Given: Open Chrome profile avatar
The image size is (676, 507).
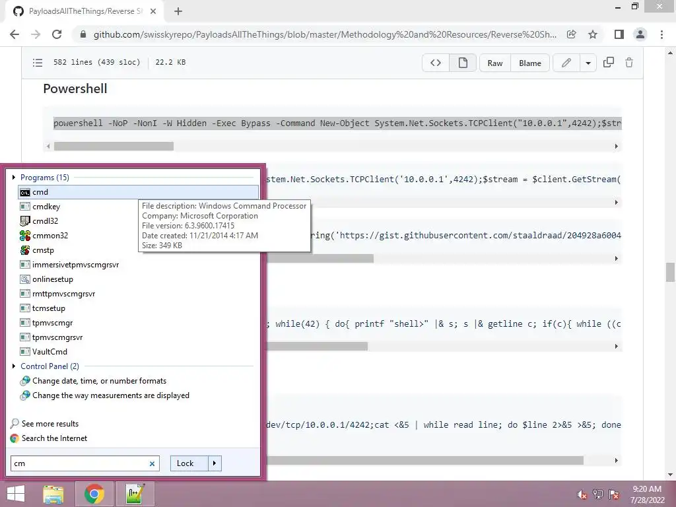Looking at the screenshot, I should pyautogui.click(x=640, y=34).
